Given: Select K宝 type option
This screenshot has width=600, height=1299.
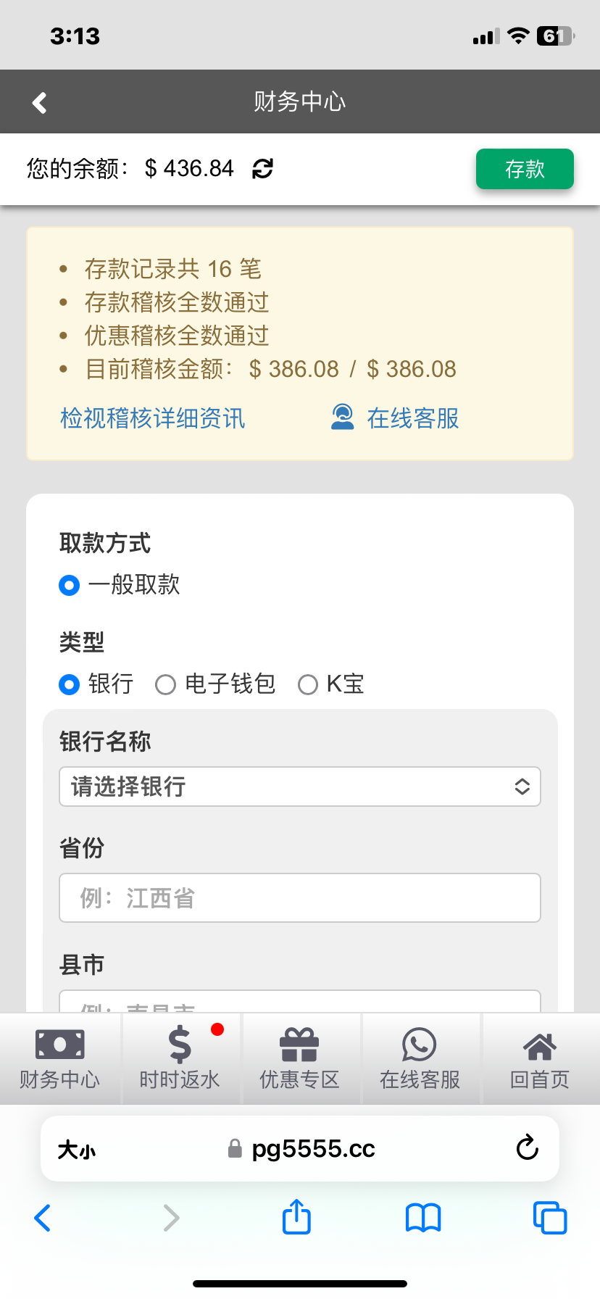Looking at the screenshot, I should tap(308, 684).
